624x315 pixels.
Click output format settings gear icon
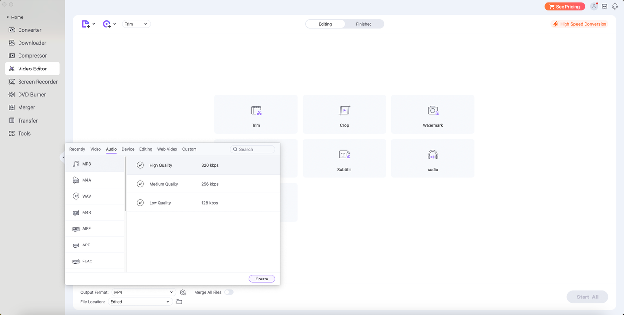click(x=183, y=292)
